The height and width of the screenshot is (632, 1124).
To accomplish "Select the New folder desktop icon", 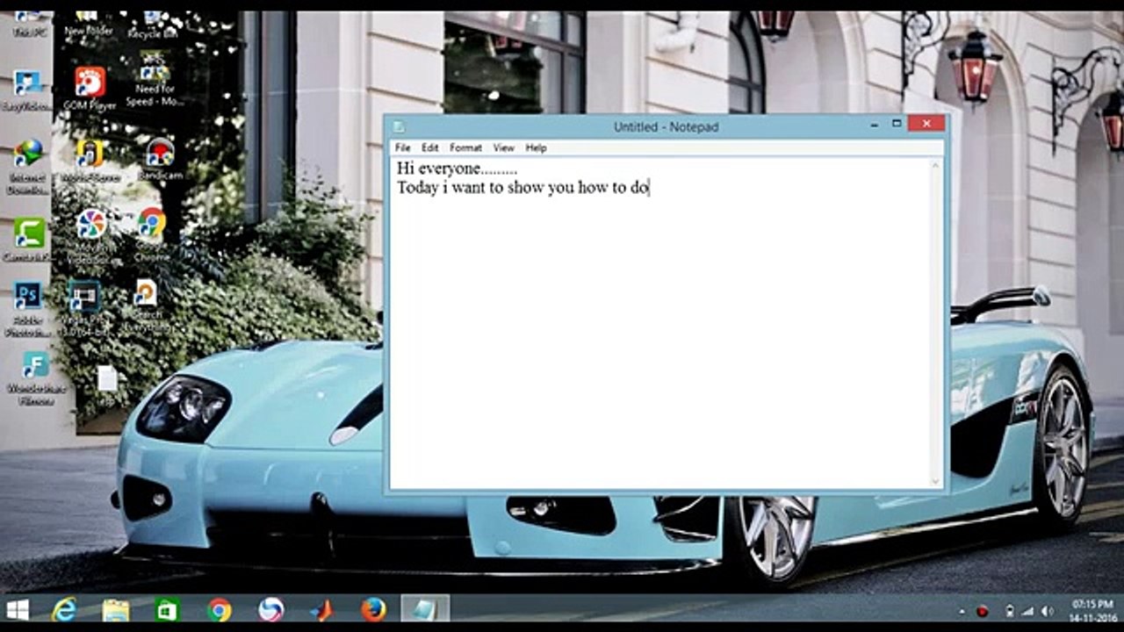I will pyautogui.click(x=88, y=25).
